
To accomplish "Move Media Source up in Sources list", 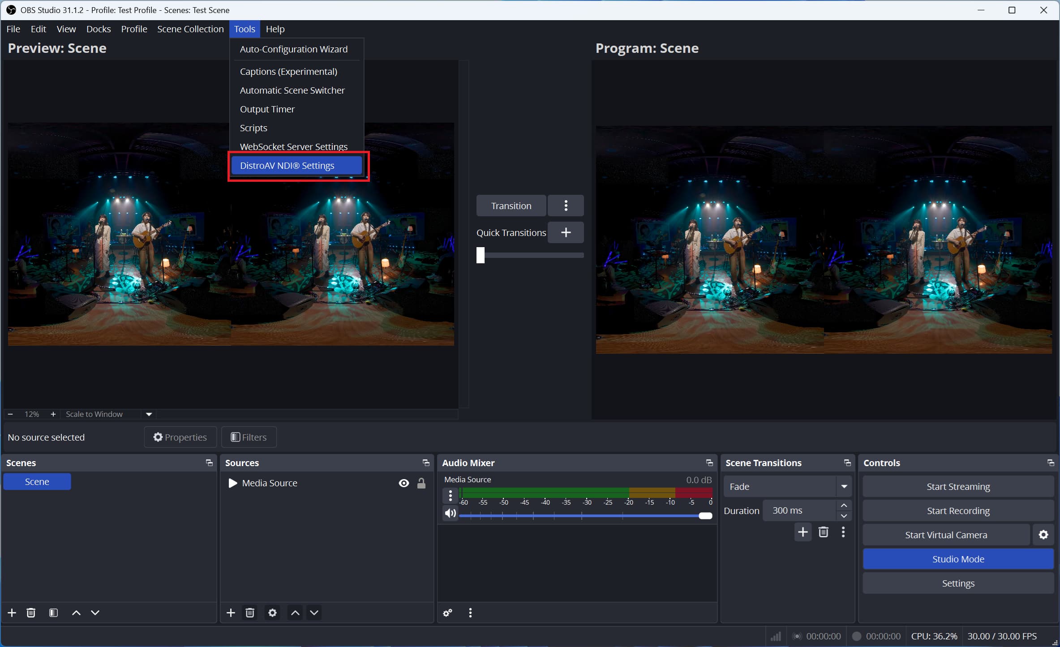I will tap(294, 612).
